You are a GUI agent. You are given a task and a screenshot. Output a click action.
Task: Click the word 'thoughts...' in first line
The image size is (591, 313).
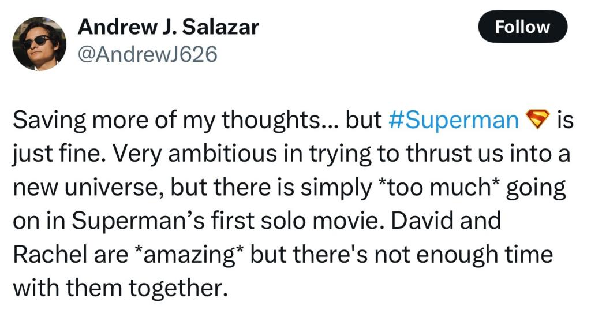coord(280,120)
